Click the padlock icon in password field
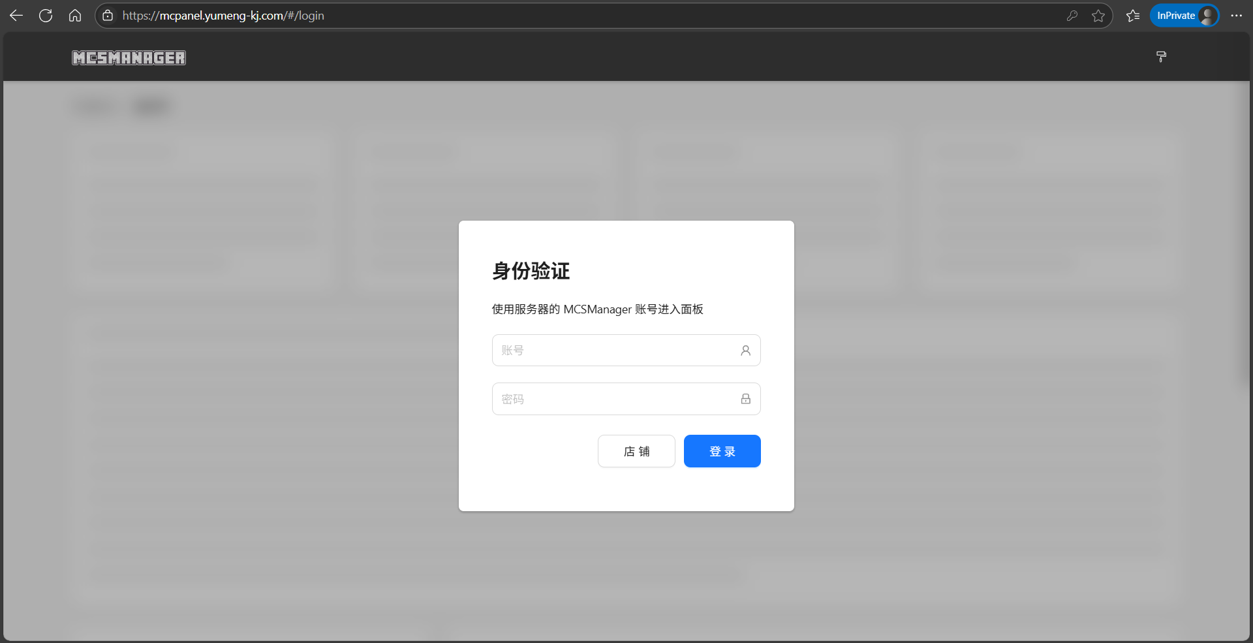1253x643 pixels. click(745, 399)
